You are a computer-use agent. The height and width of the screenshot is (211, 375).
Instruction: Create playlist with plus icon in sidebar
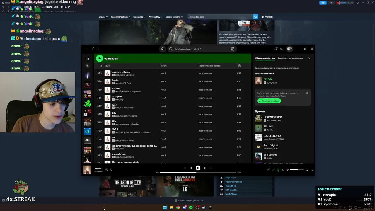(x=87, y=66)
